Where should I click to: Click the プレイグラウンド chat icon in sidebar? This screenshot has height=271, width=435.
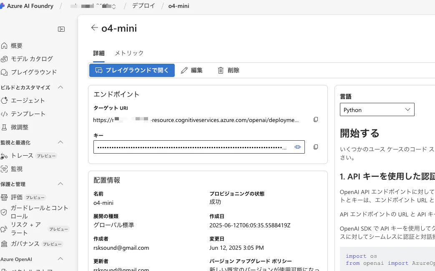point(4,72)
